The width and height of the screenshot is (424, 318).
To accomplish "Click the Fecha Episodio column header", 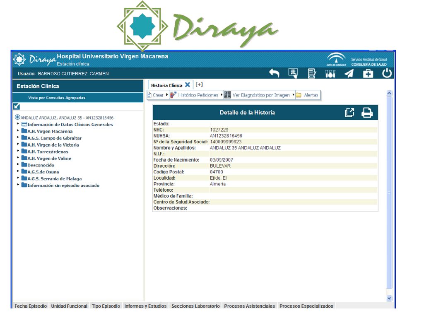I will (31, 306).
